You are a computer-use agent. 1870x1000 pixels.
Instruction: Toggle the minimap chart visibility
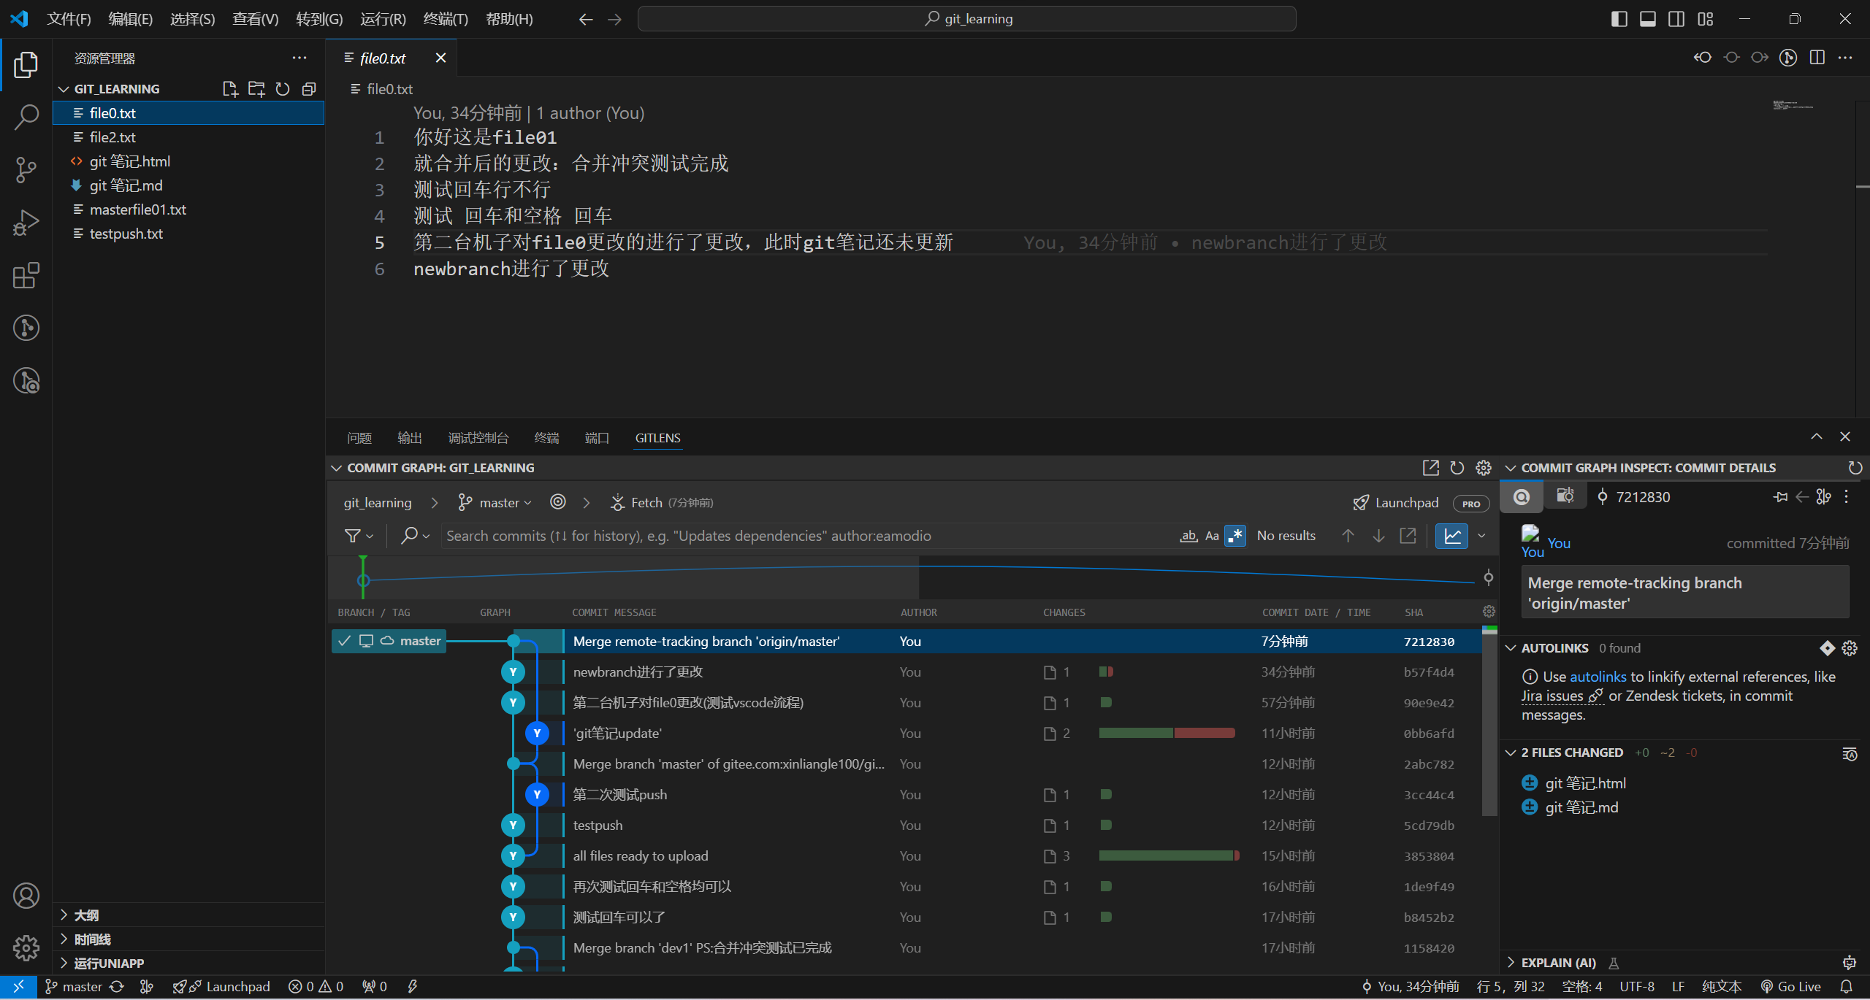(x=1452, y=536)
